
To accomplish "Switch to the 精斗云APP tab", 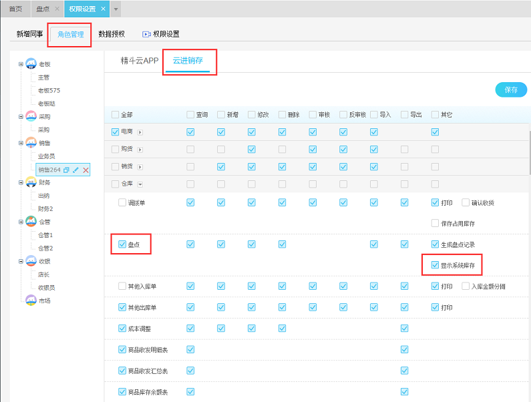I will (139, 60).
